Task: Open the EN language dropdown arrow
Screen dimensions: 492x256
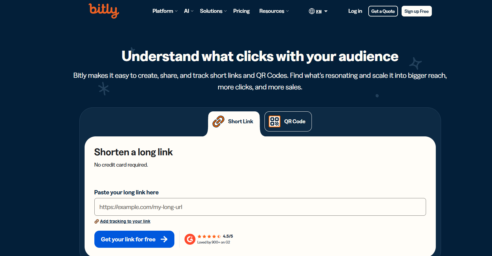Action: pos(326,11)
